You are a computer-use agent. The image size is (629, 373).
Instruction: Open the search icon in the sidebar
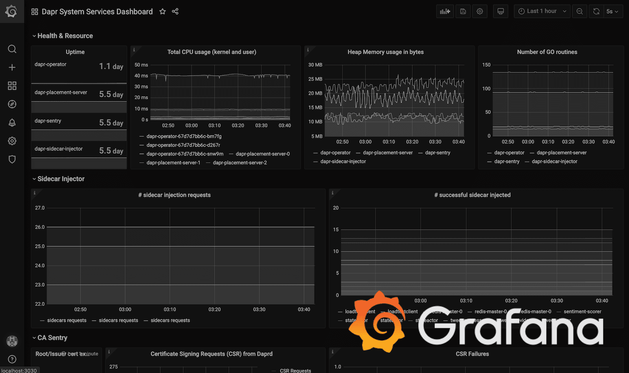12,49
